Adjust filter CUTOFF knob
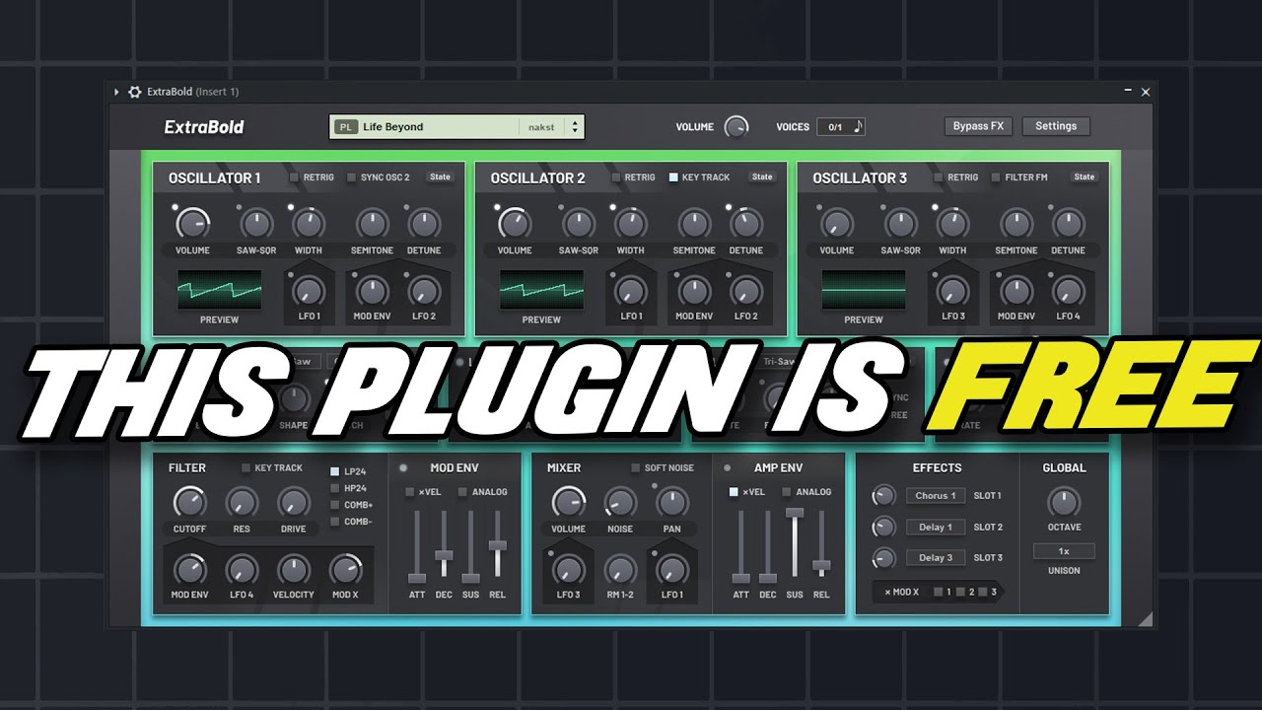This screenshot has height=710, width=1262. [x=189, y=503]
